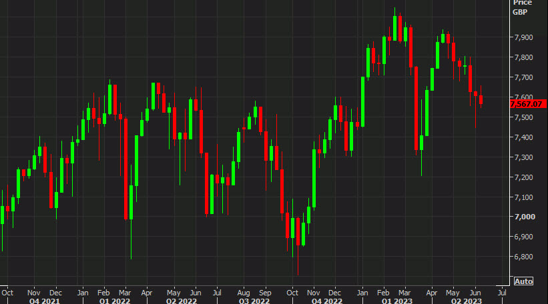
Task: Click the Q3 2022 quarter label
Action: [x=254, y=301]
